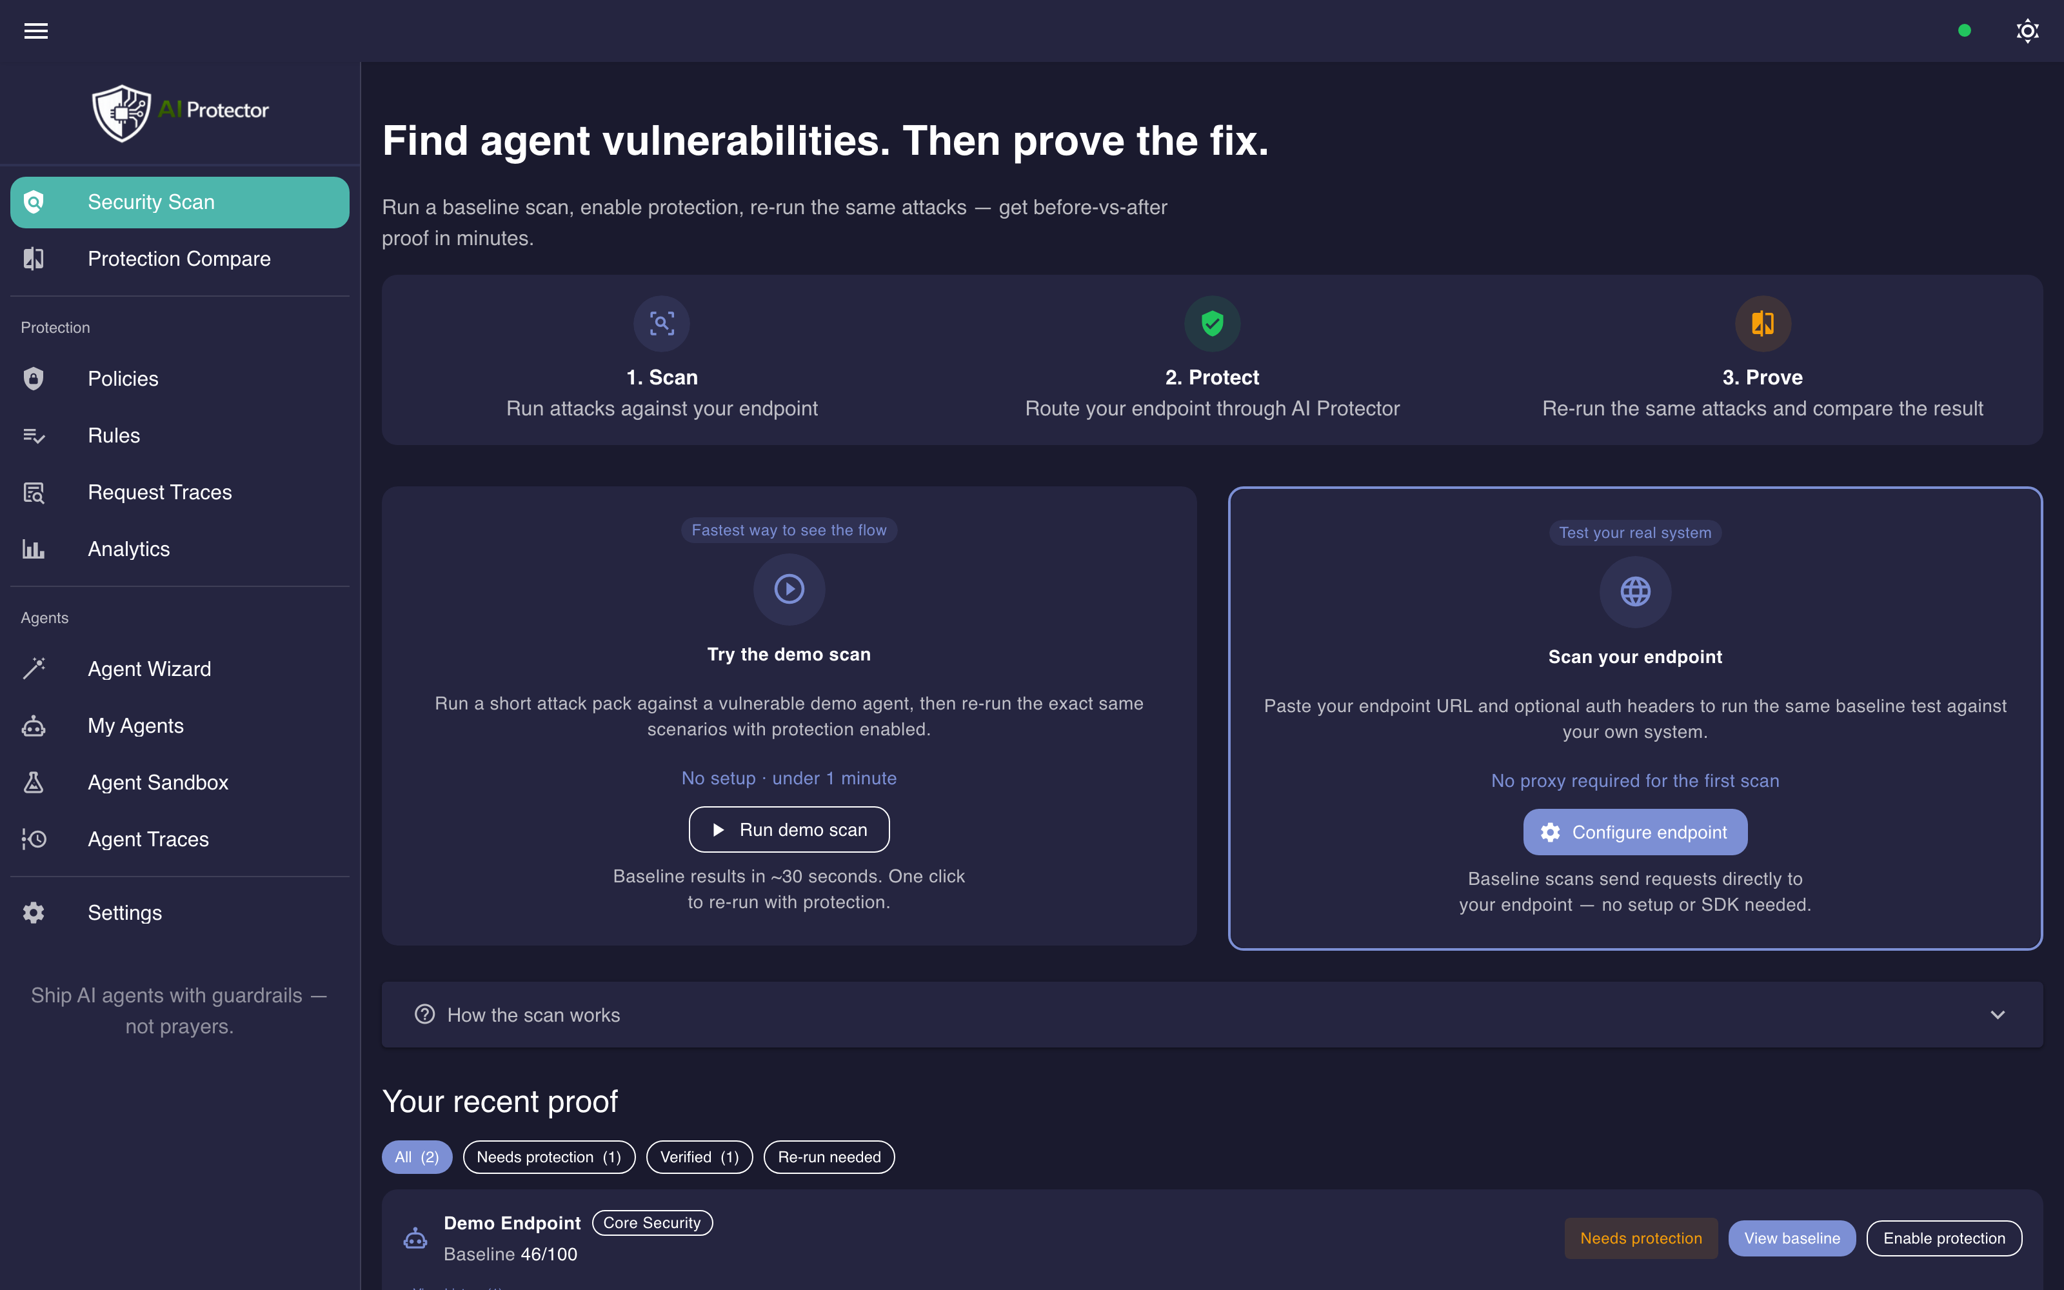Screen dimensions: 2064x1290
Task: Open the Settings page
Action: tap(180, 912)
